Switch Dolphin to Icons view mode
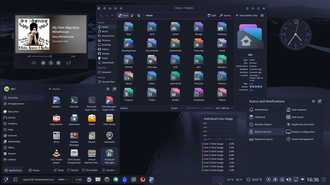 [123, 15]
